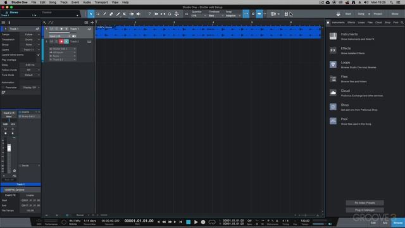Open Follow chords dropdown
This screenshot has height=228, width=405.
point(30,70)
